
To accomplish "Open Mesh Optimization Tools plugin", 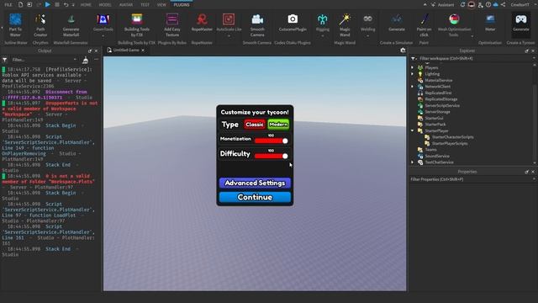I will coord(454,24).
